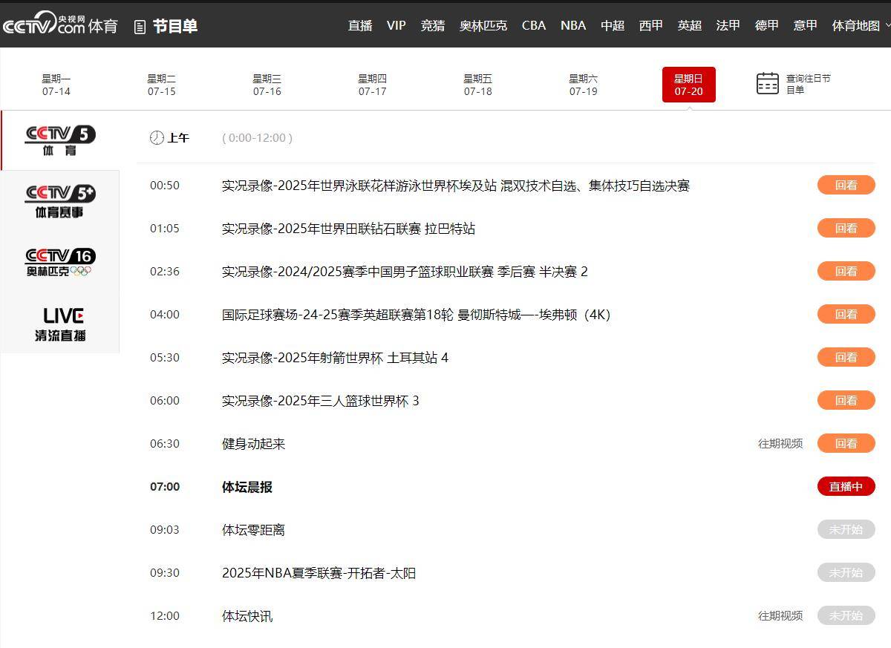
Task: Click the 三人篮球世界杯 3 title
Action: pyautogui.click(x=321, y=401)
